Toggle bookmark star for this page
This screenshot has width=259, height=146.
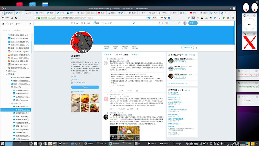click(169, 18)
